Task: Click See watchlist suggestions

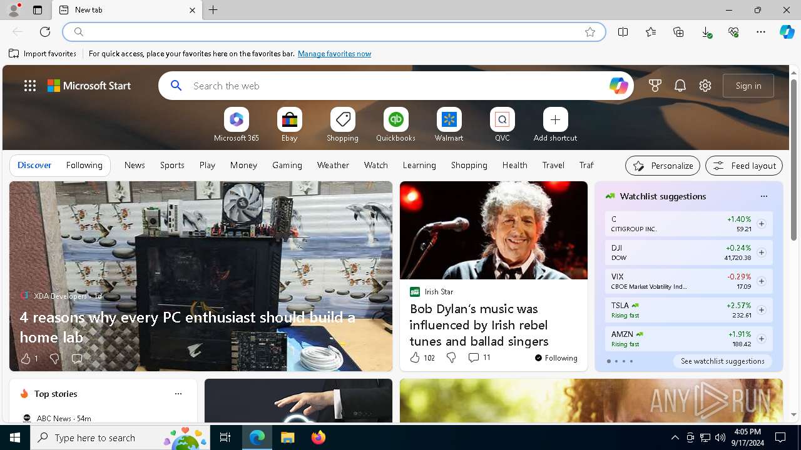Action: pos(722,361)
